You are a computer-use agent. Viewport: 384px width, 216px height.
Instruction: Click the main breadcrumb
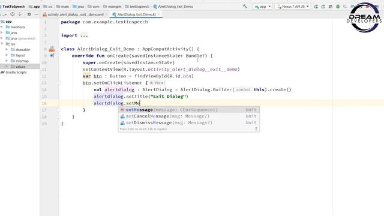62,7
